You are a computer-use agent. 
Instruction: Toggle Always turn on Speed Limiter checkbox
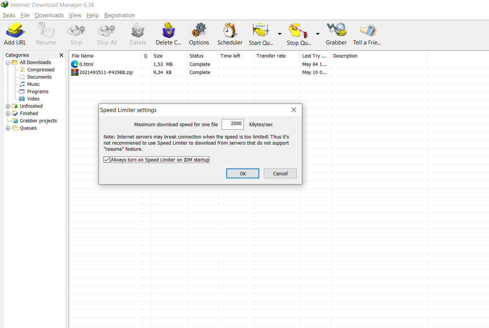[x=107, y=160]
